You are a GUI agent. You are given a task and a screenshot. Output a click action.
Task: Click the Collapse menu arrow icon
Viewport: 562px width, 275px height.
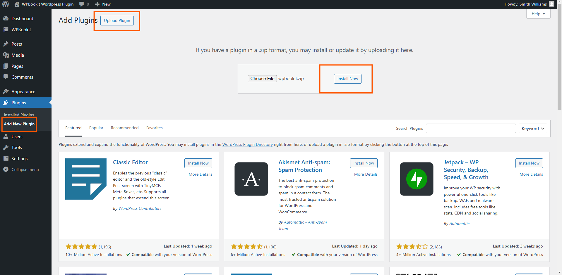coord(6,169)
